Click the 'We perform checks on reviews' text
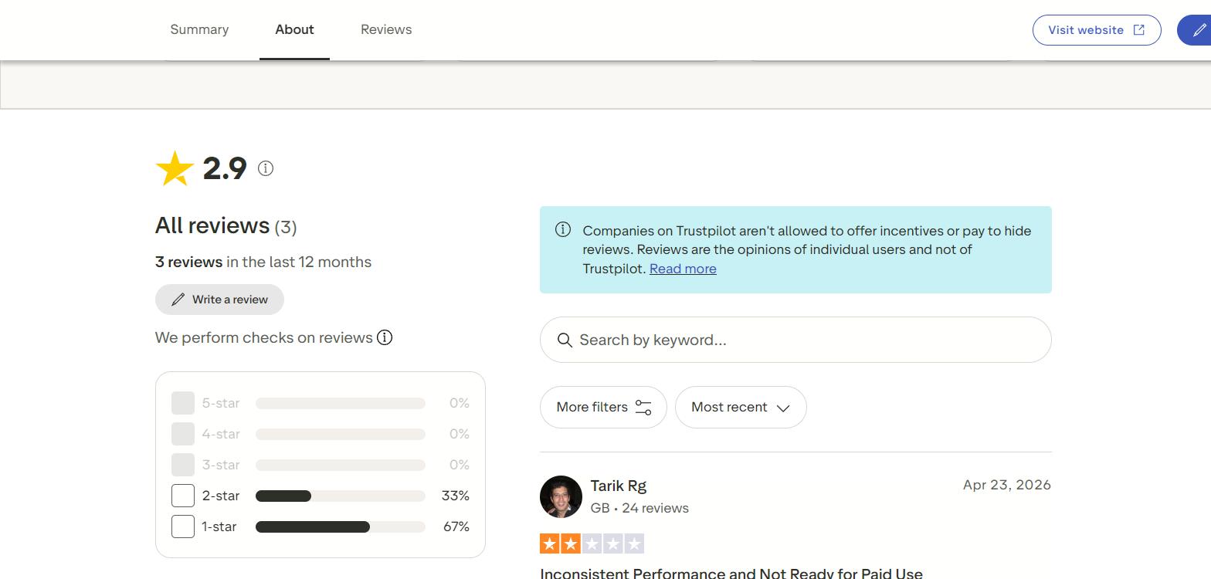The height and width of the screenshot is (579, 1211). point(264,337)
